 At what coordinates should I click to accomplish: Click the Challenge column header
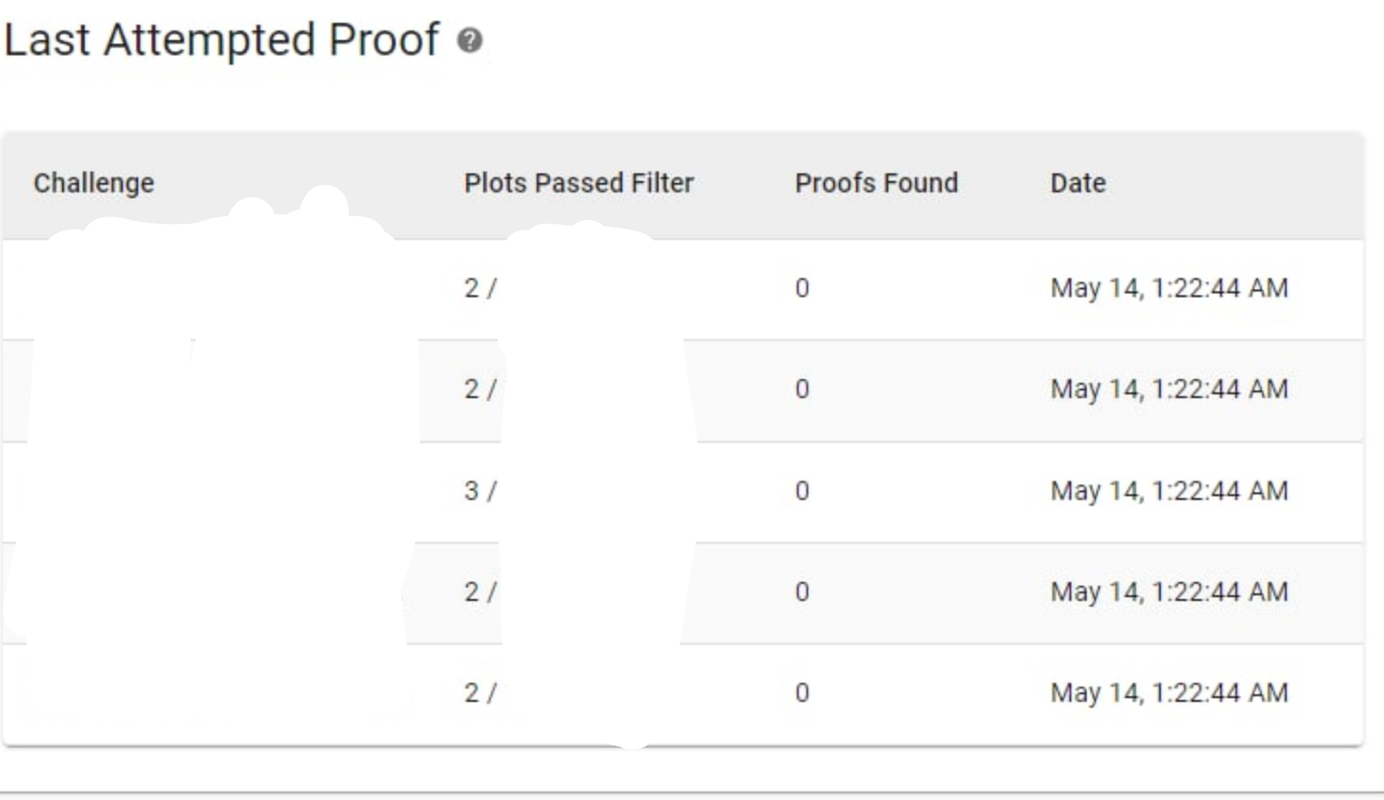coord(93,183)
